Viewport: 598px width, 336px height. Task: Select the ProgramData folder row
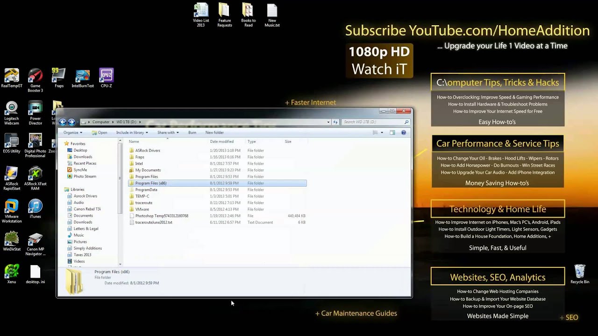(x=217, y=189)
